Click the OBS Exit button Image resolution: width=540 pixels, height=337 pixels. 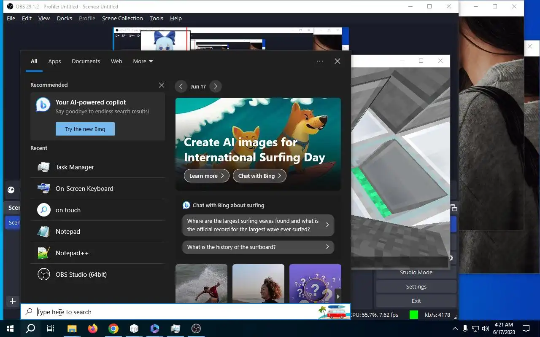pos(416,301)
